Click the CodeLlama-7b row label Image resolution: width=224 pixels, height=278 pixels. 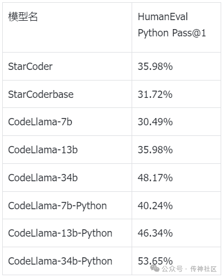coord(40,122)
